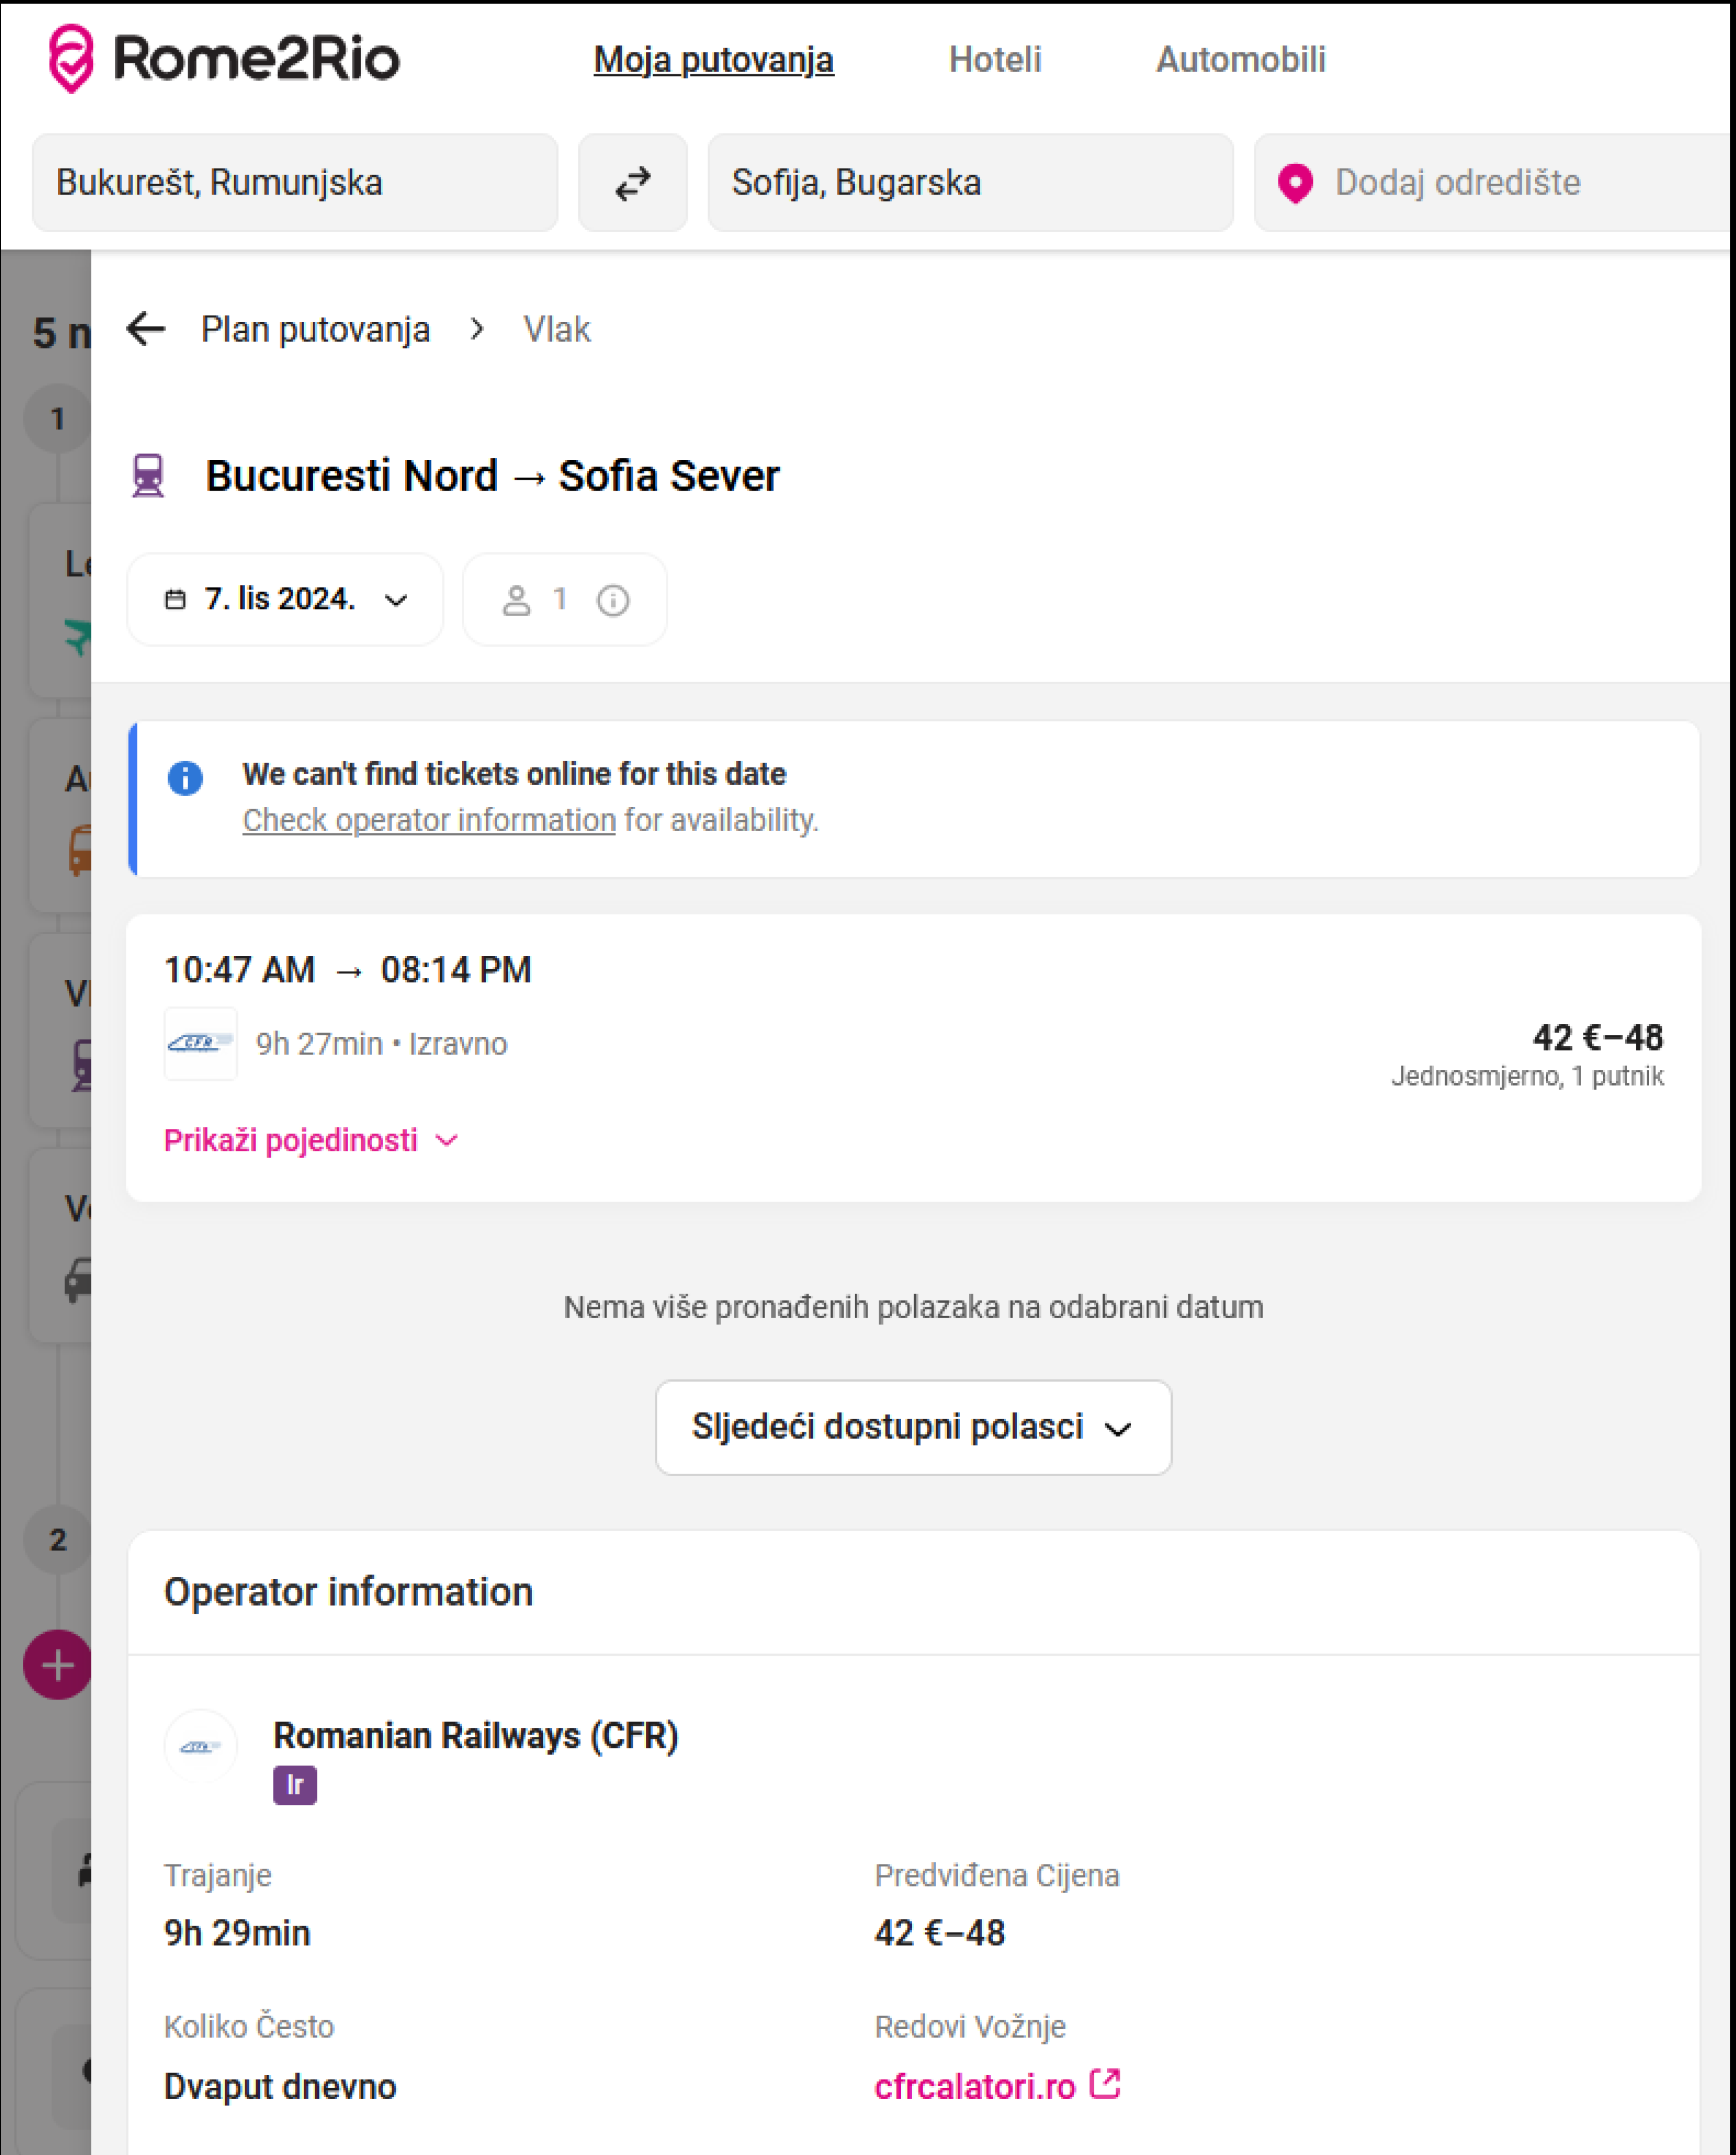Click the Sofija, Bugarska destination field
The image size is (1736, 2155).
[969, 183]
